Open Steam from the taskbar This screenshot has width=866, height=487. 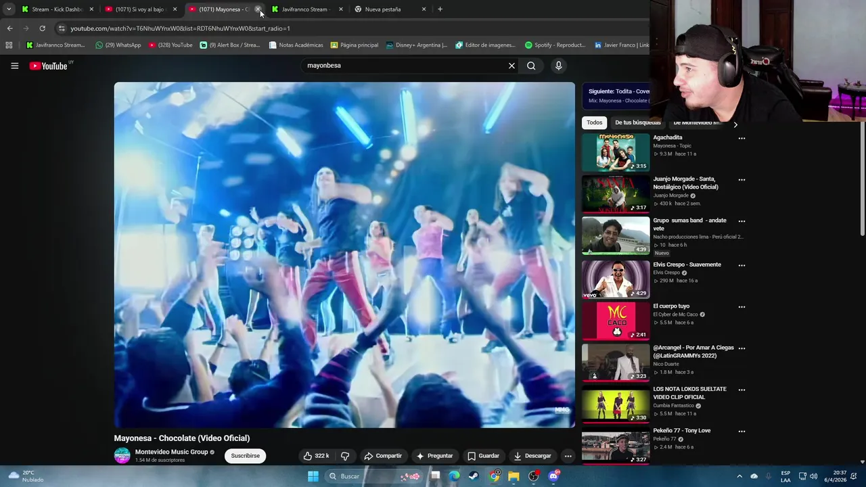(x=474, y=476)
